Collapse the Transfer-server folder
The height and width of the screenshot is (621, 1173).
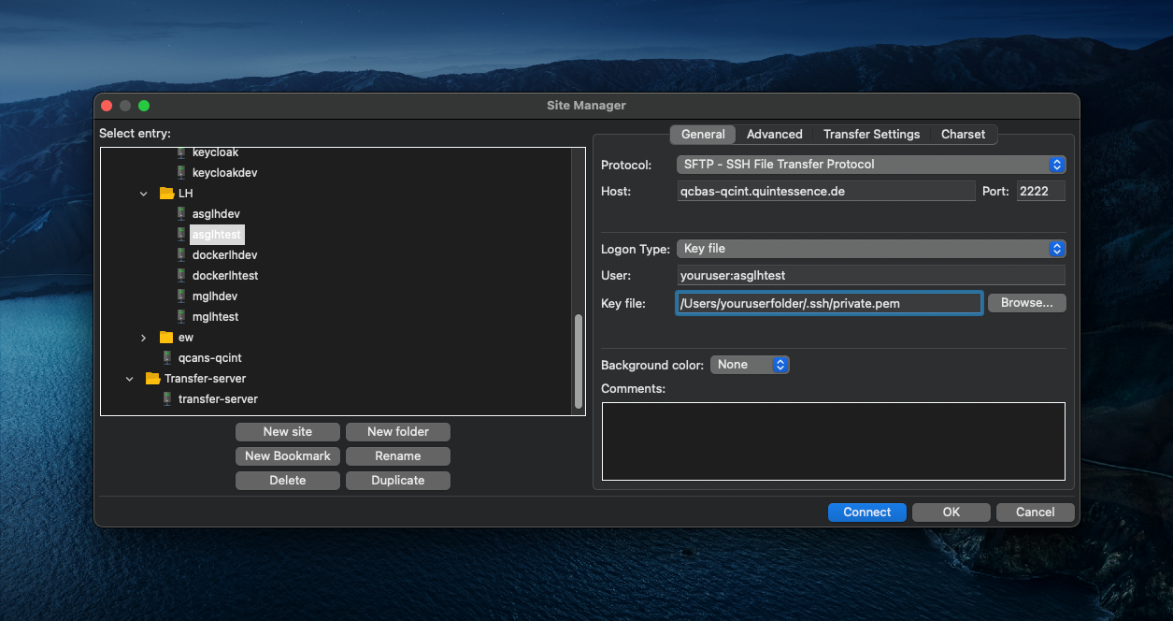click(130, 379)
